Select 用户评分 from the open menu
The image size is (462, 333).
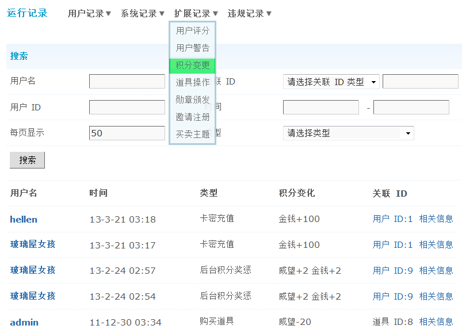(192, 30)
